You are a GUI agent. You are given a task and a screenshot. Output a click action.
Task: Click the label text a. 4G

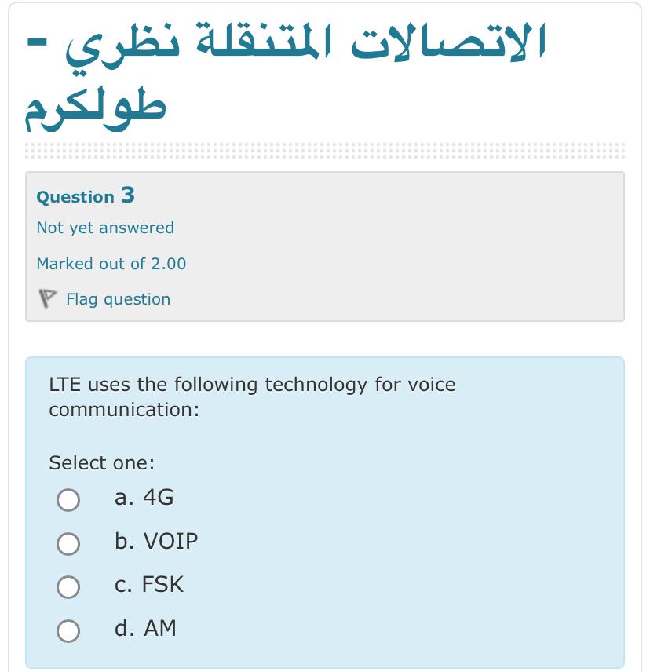[144, 498]
